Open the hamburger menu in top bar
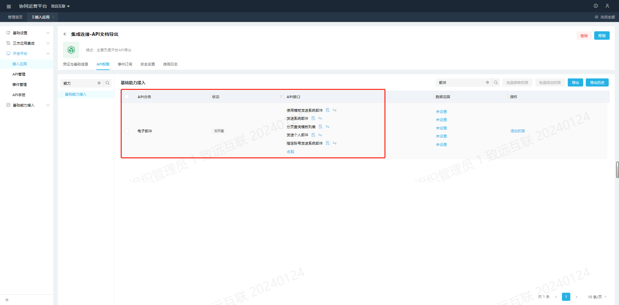The height and width of the screenshot is (305, 619). click(x=9, y=6)
